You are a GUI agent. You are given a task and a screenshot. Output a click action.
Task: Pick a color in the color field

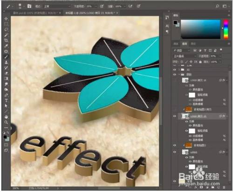coord(201,29)
